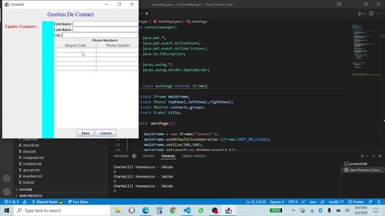The height and width of the screenshot is (216, 385).
Task: Click Waleed-Nader account in status bar
Action: point(47,202)
